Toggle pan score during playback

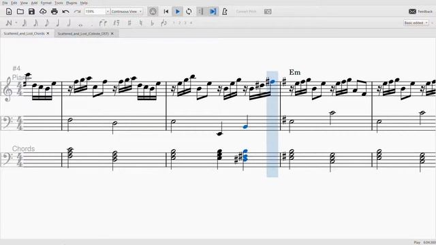coord(213,12)
